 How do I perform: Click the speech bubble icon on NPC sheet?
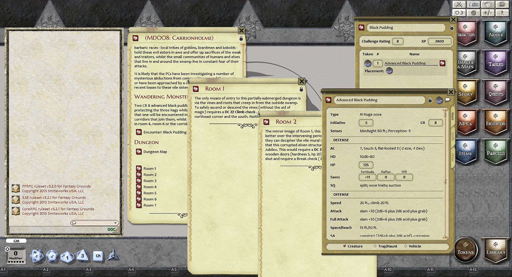[448, 100]
